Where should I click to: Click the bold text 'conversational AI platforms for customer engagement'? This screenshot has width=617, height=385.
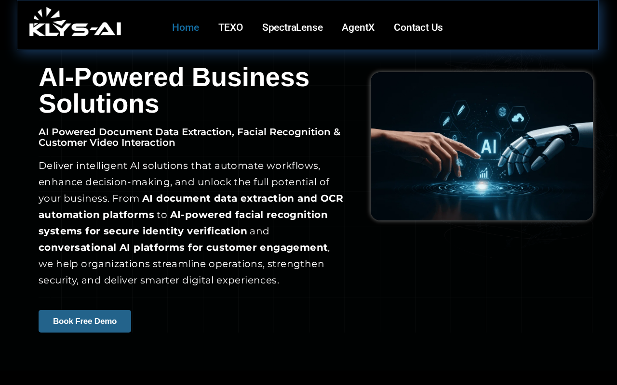pos(183,247)
